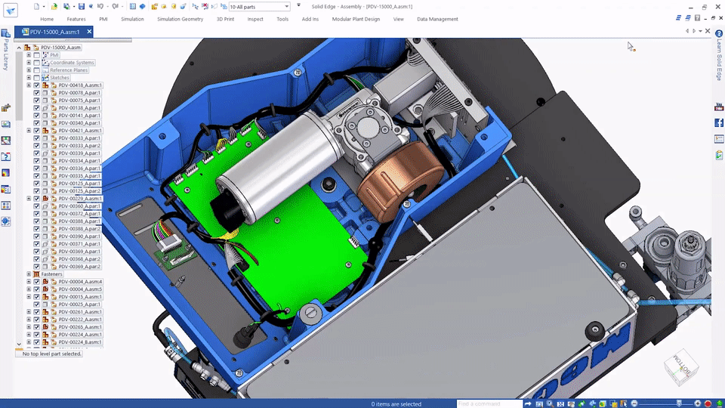This screenshot has width=725, height=408.
Task: Enable the PMI checkbox in tree
Action: (36, 55)
